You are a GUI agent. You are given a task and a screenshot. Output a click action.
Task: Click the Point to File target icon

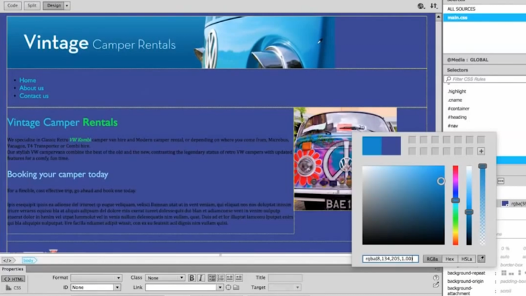228,287
